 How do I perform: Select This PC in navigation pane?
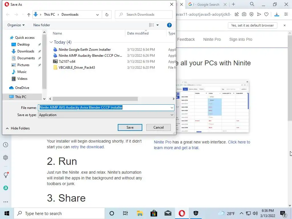[21, 97]
